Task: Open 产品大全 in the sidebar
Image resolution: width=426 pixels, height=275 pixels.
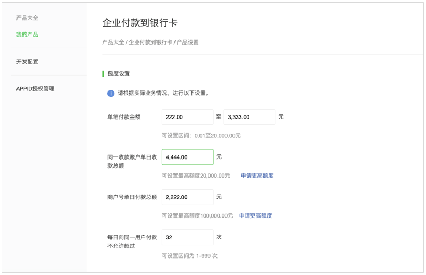Action: click(x=27, y=18)
